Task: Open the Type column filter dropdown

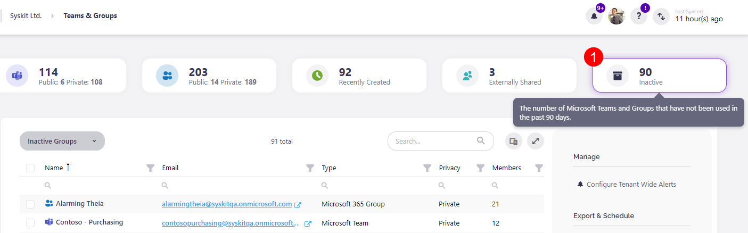Action: pos(427,168)
